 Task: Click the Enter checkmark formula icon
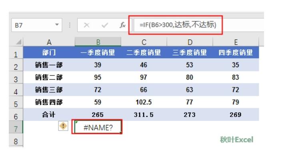point(105,25)
